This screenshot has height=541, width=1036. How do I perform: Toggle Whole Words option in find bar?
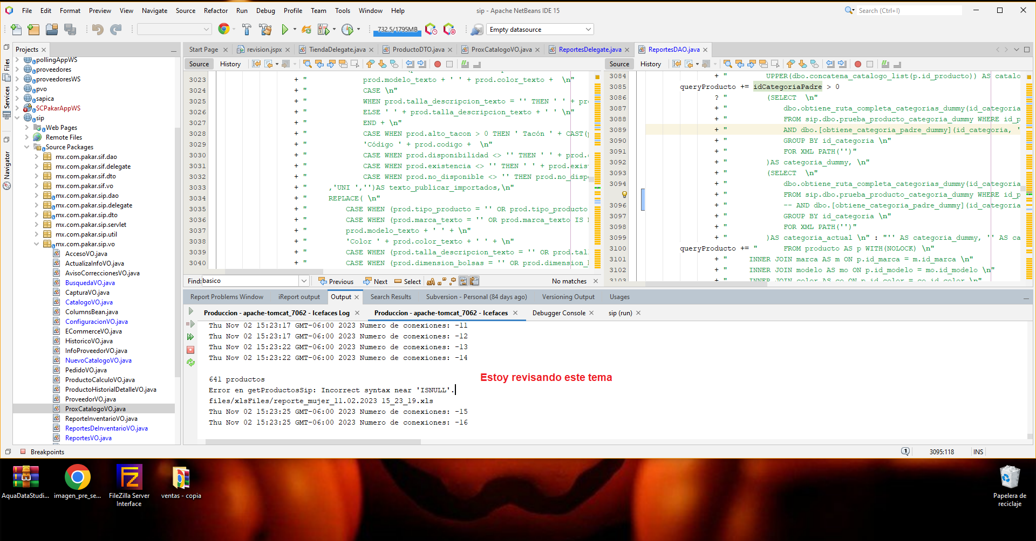441,281
